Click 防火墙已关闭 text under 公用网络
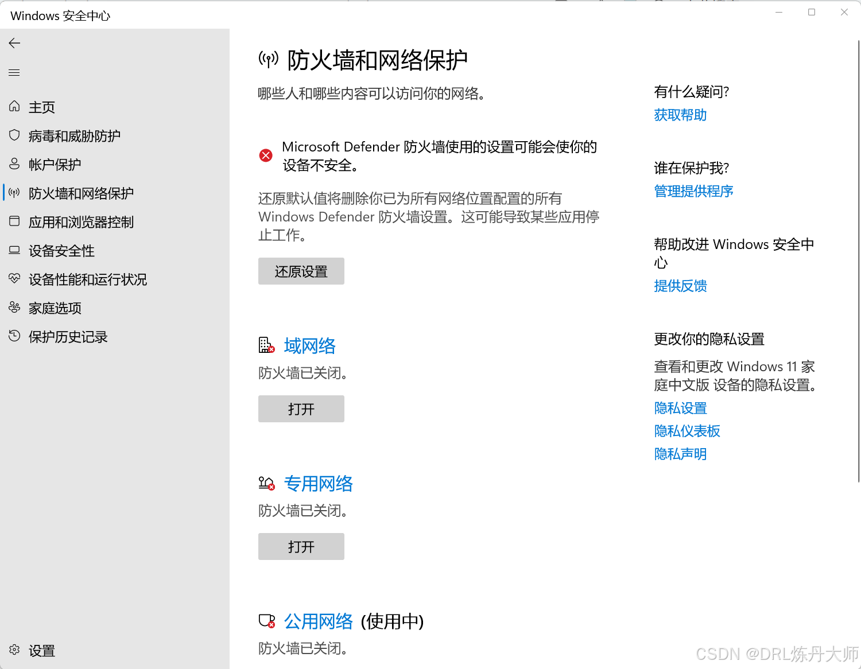Screen dimensions: 861x669 point(302,648)
